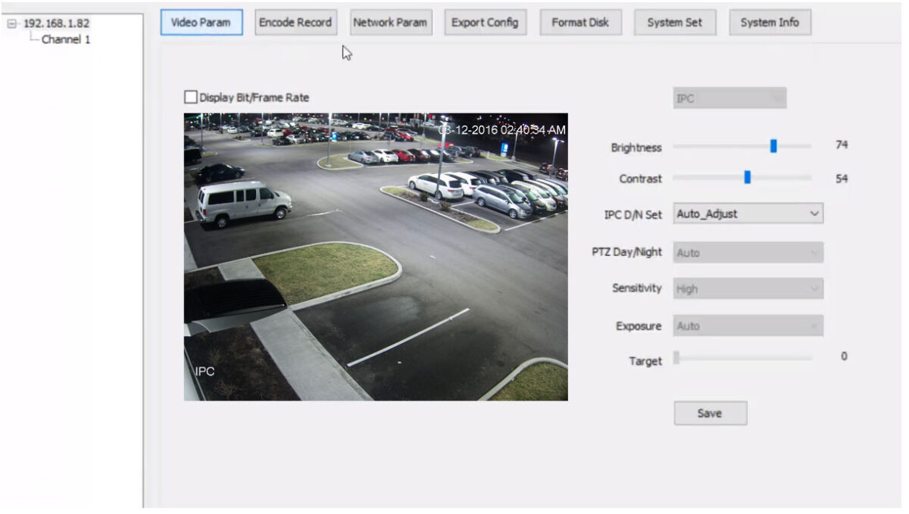Click the Target slider handle
This screenshot has height=514, width=909.
(x=676, y=357)
